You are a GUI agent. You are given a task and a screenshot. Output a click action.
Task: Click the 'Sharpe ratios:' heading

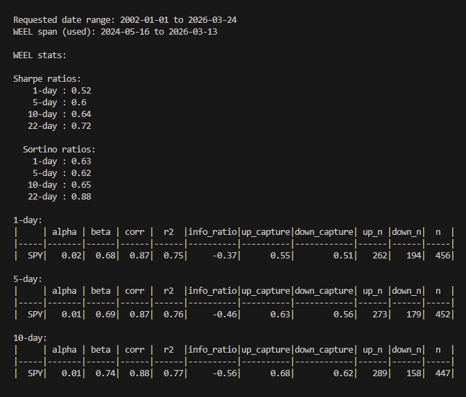pyautogui.click(x=47, y=79)
